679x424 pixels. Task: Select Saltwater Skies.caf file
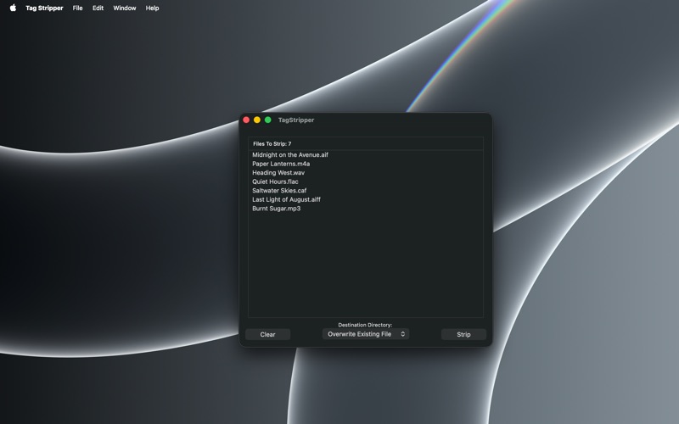pyautogui.click(x=366, y=191)
